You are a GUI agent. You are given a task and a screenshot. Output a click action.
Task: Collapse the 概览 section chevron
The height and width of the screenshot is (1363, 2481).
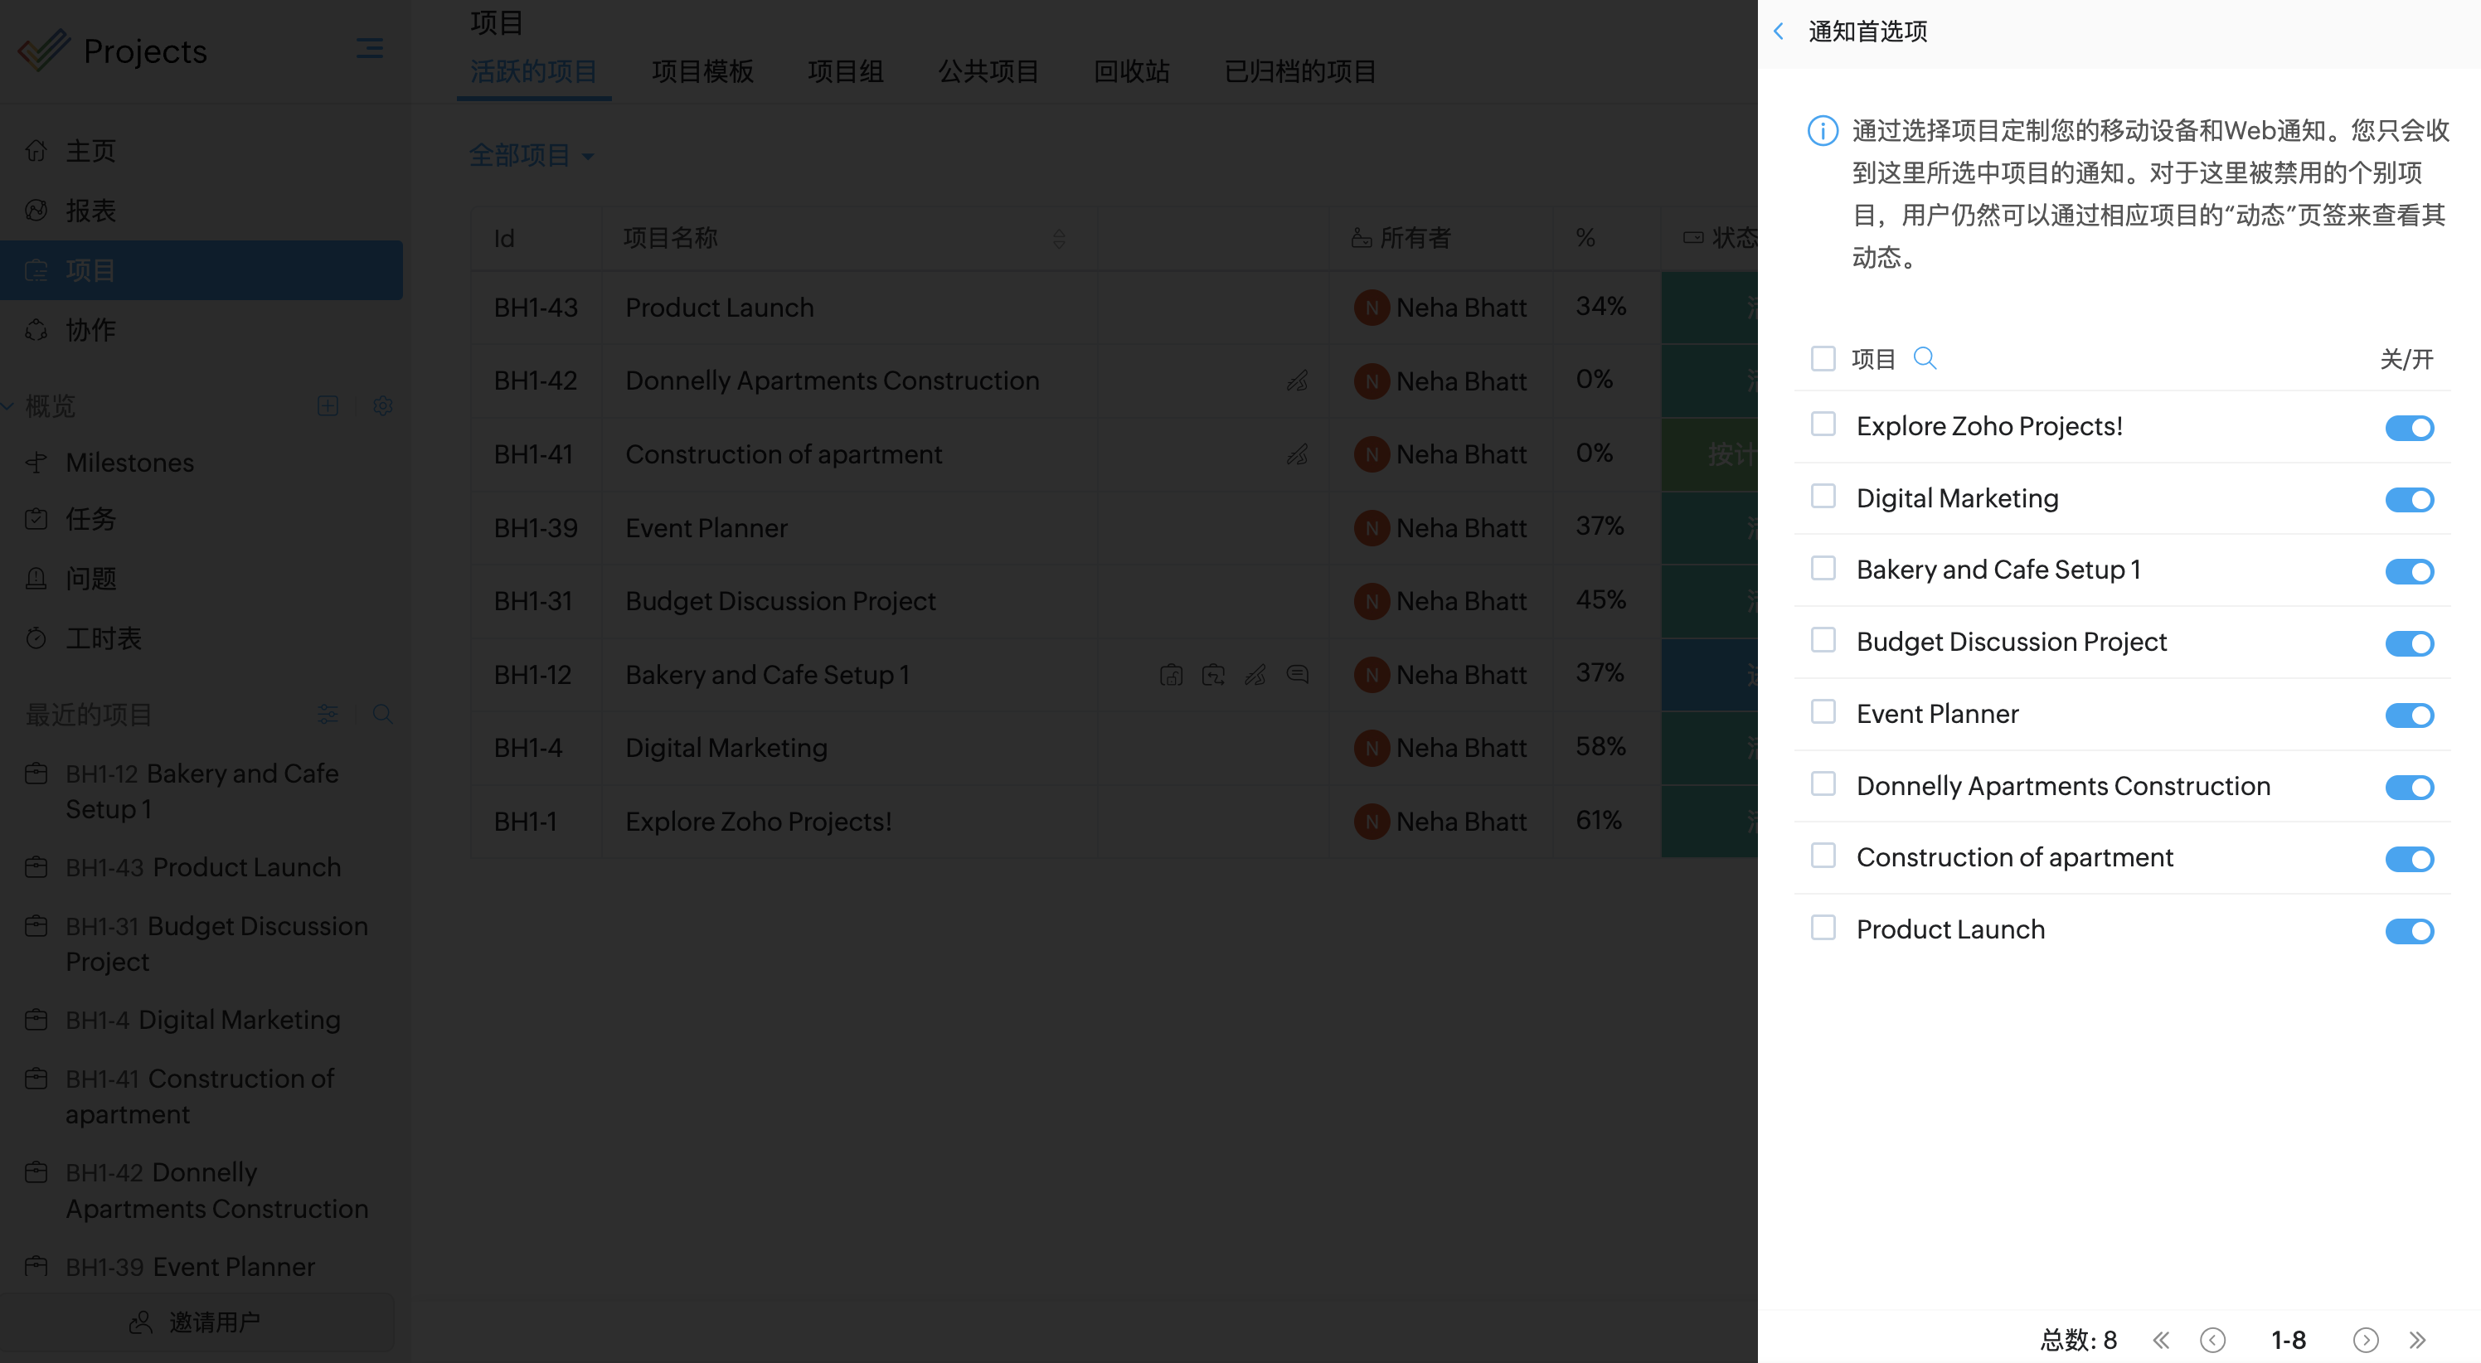[7, 405]
